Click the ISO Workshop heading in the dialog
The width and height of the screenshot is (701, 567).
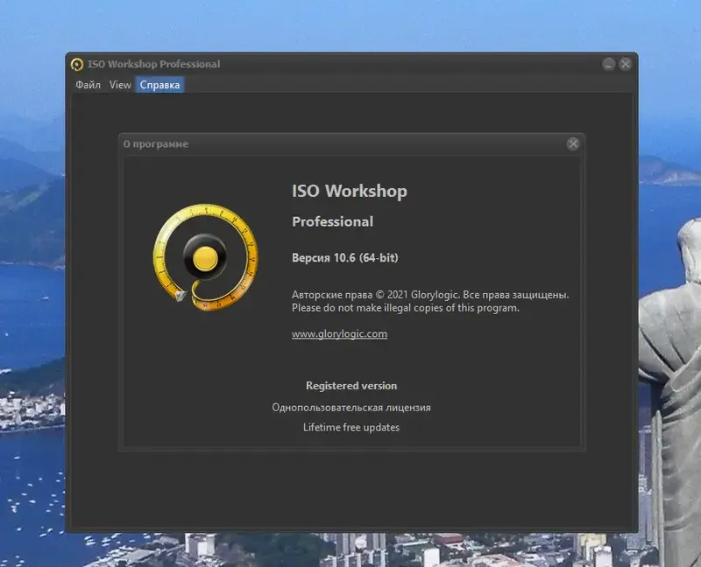point(349,191)
